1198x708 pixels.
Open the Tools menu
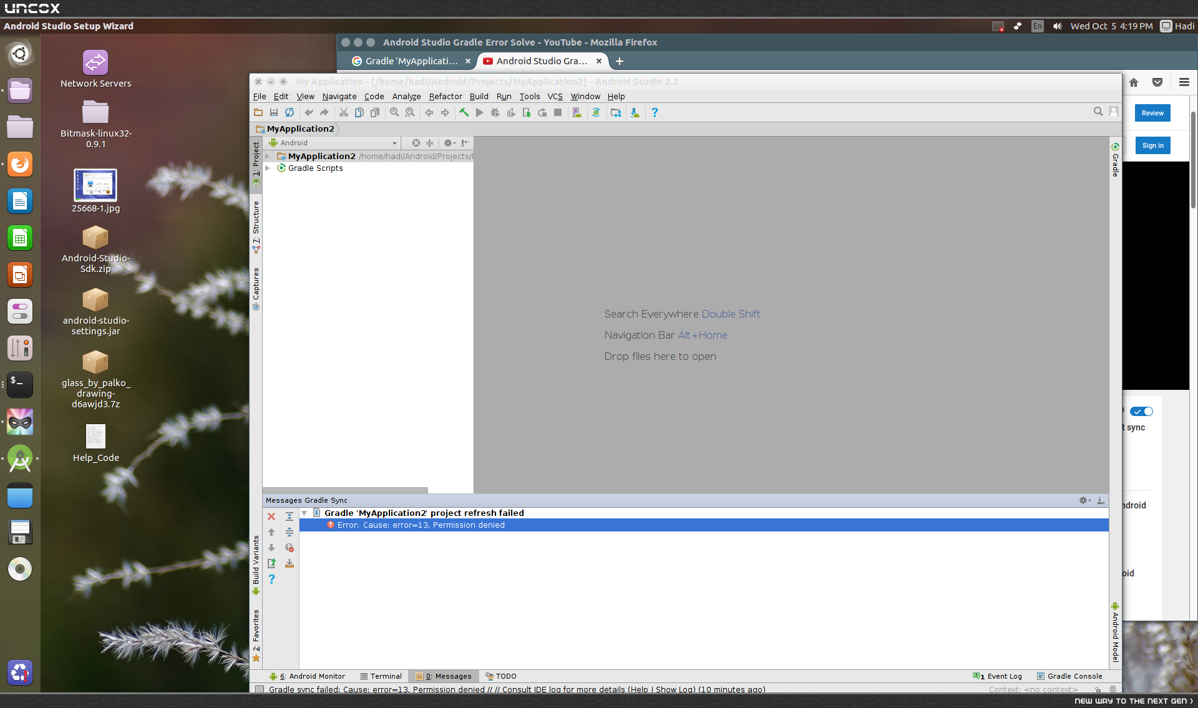point(530,97)
